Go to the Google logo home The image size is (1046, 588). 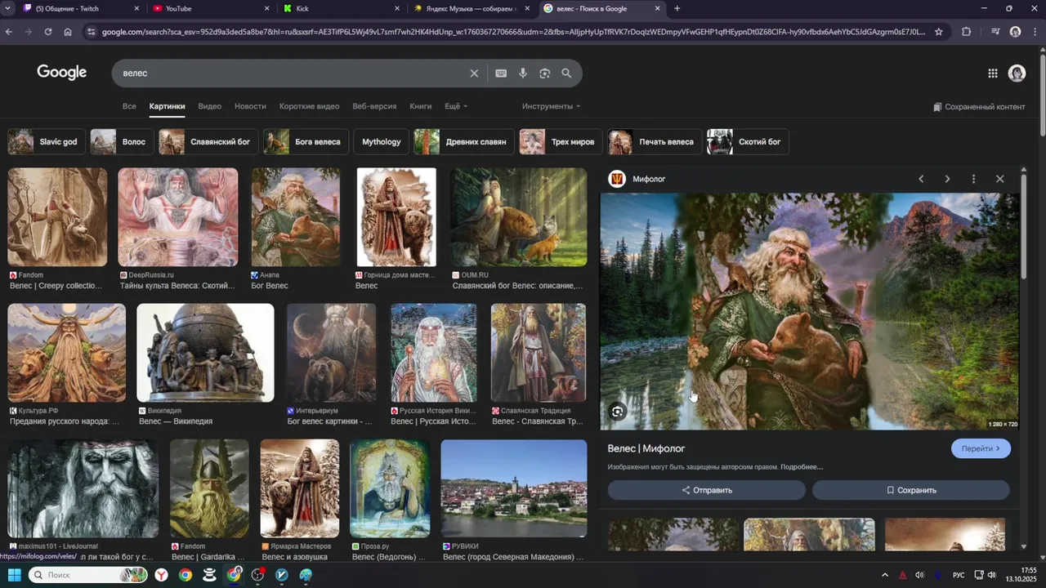(x=62, y=73)
